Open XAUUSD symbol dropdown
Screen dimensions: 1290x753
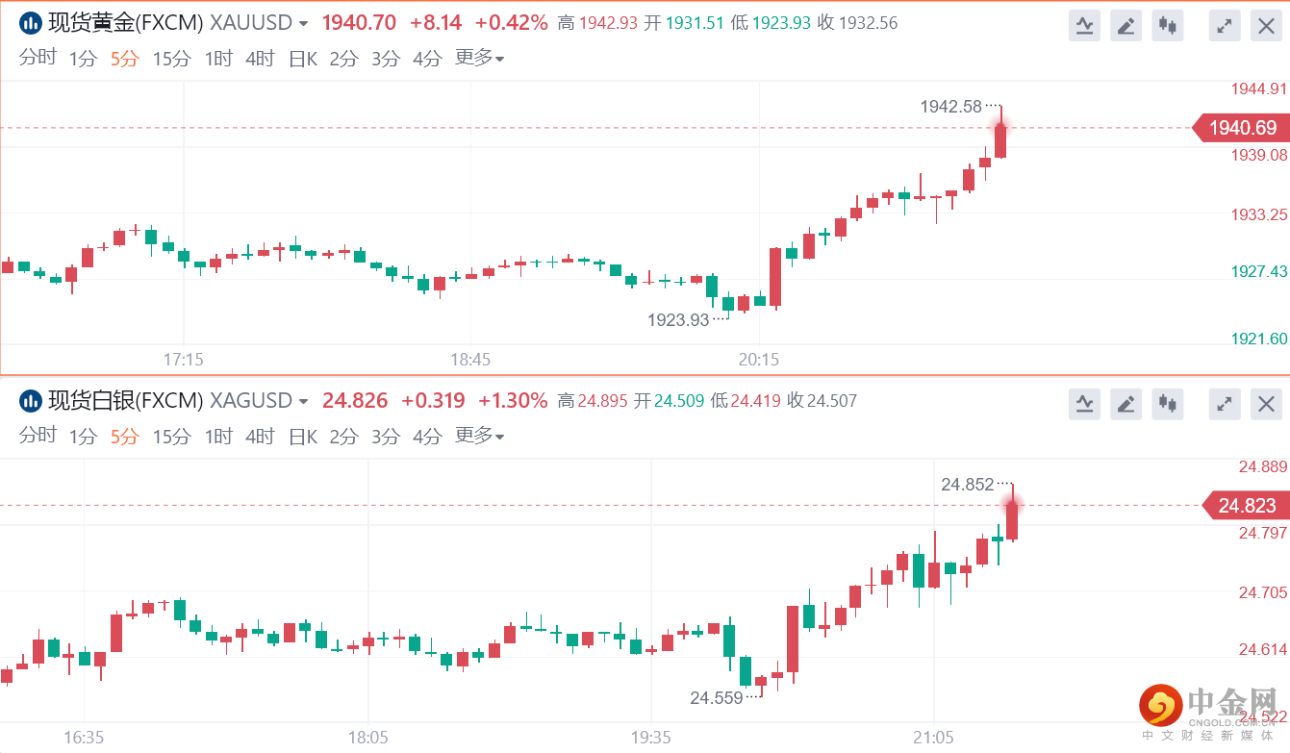point(304,23)
